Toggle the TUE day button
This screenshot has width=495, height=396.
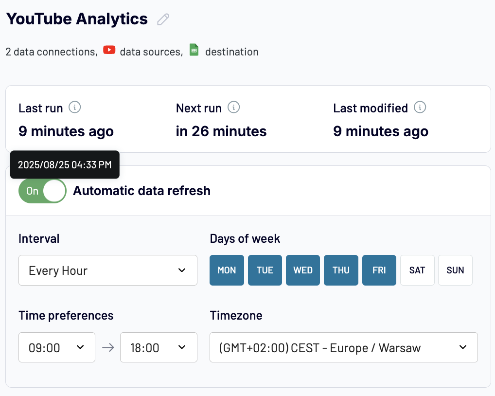265,270
